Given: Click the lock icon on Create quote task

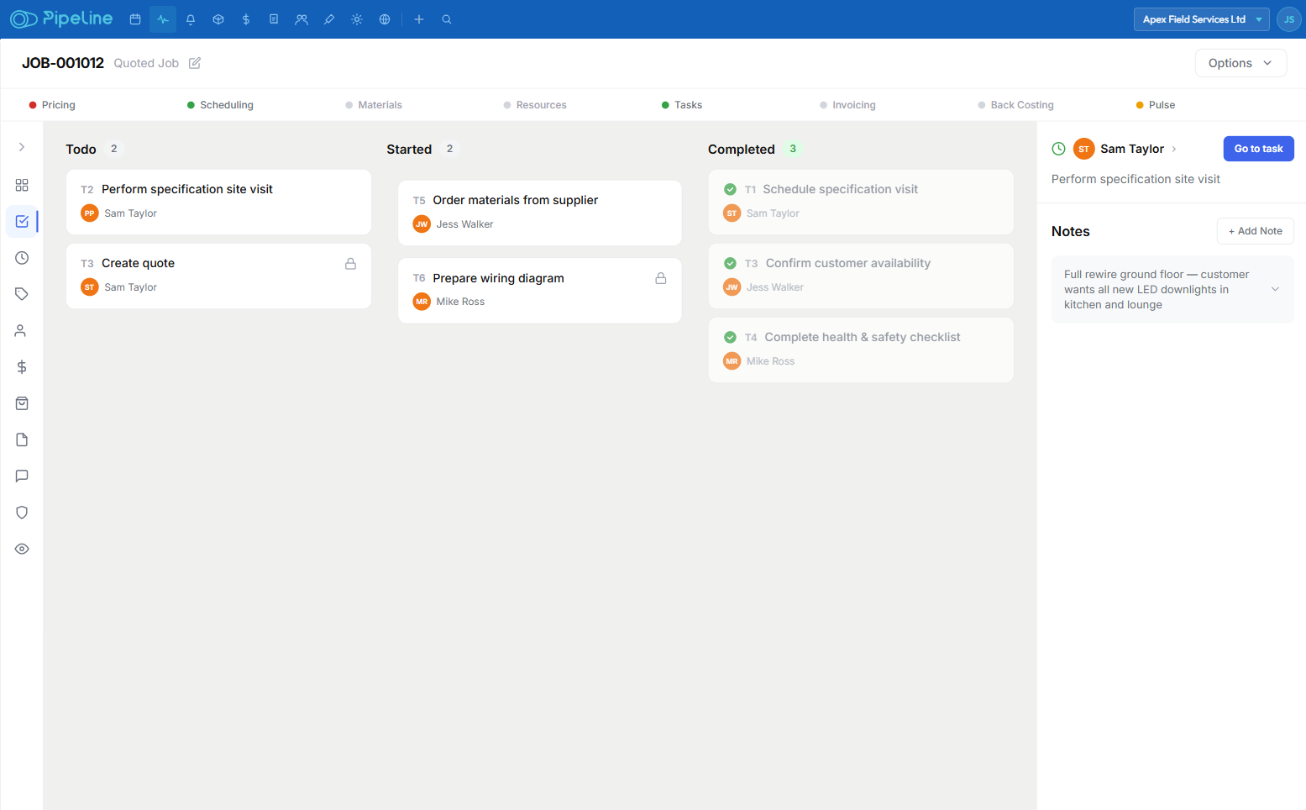Looking at the screenshot, I should 349,263.
